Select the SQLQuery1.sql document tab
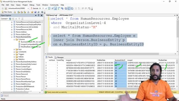The image size is (179, 101). pos(59,15)
